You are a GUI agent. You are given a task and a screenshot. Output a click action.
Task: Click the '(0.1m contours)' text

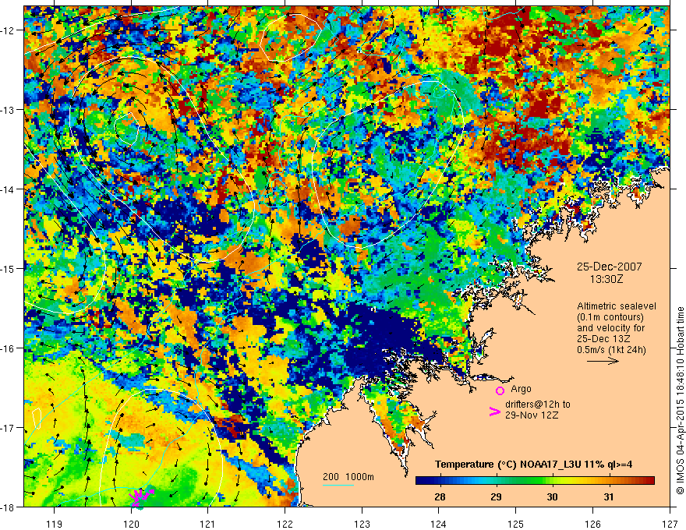click(610, 317)
